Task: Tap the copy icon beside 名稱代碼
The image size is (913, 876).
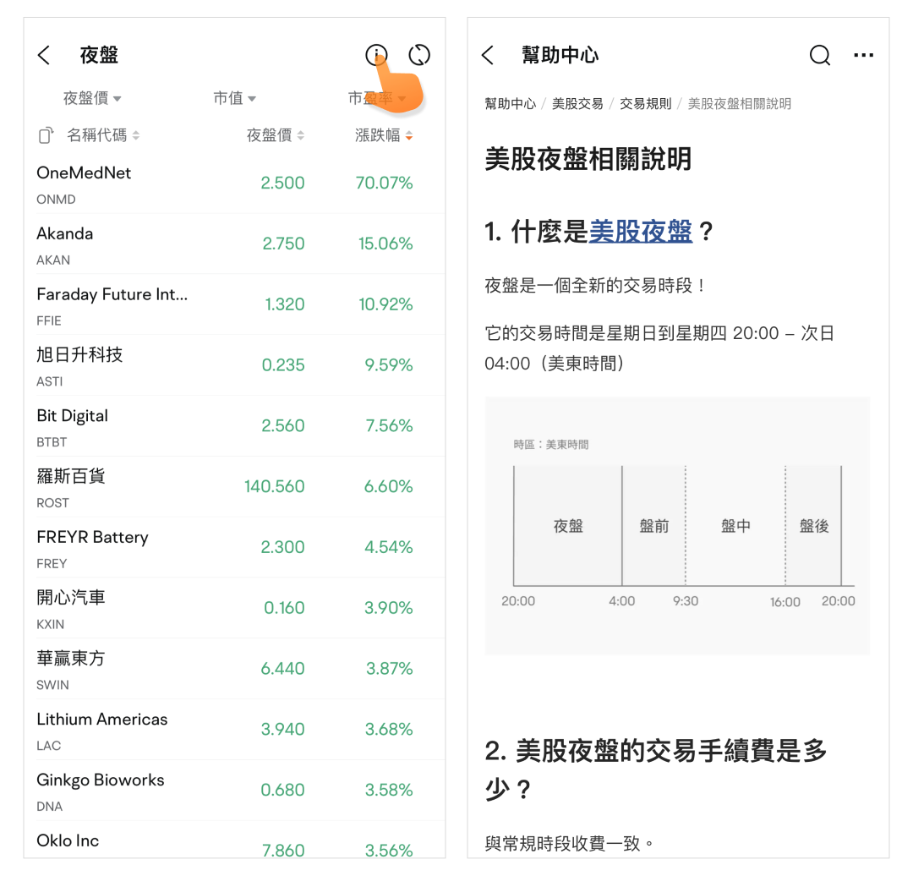Action: pyautogui.click(x=46, y=135)
